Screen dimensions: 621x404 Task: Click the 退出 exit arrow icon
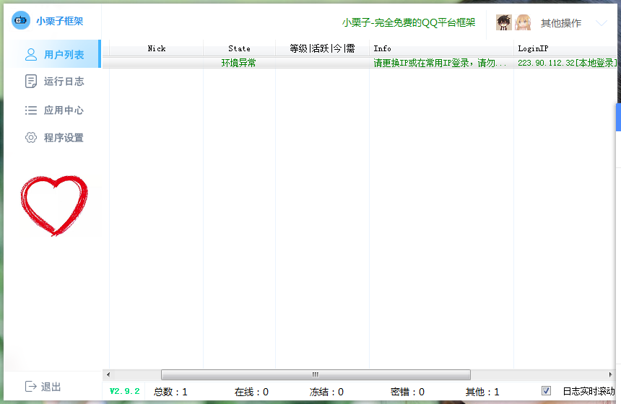click(31, 387)
